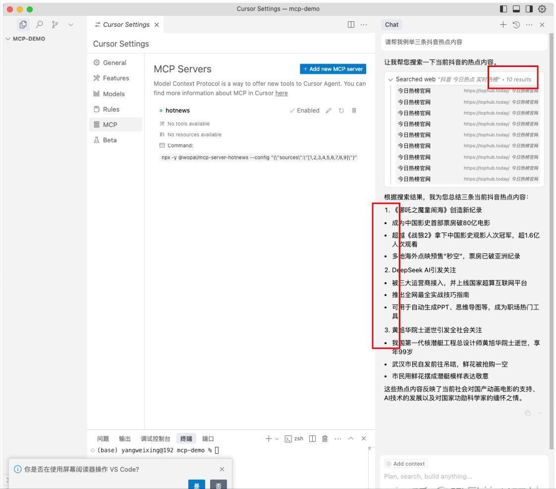This screenshot has width=556, height=489.
Task: Switch to 问题 panel tab
Action: click(x=103, y=438)
